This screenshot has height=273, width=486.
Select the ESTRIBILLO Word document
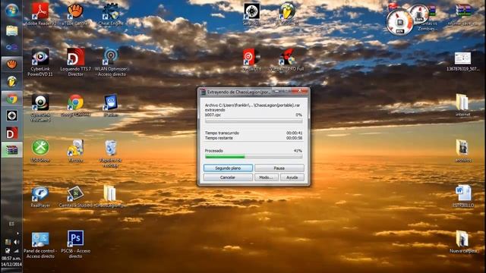(x=463, y=196)
